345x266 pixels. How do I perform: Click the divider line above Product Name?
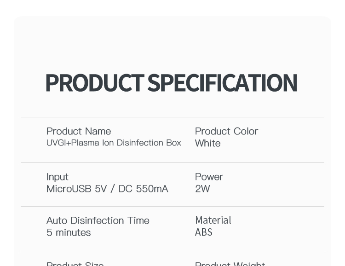[x=172, y=117]
